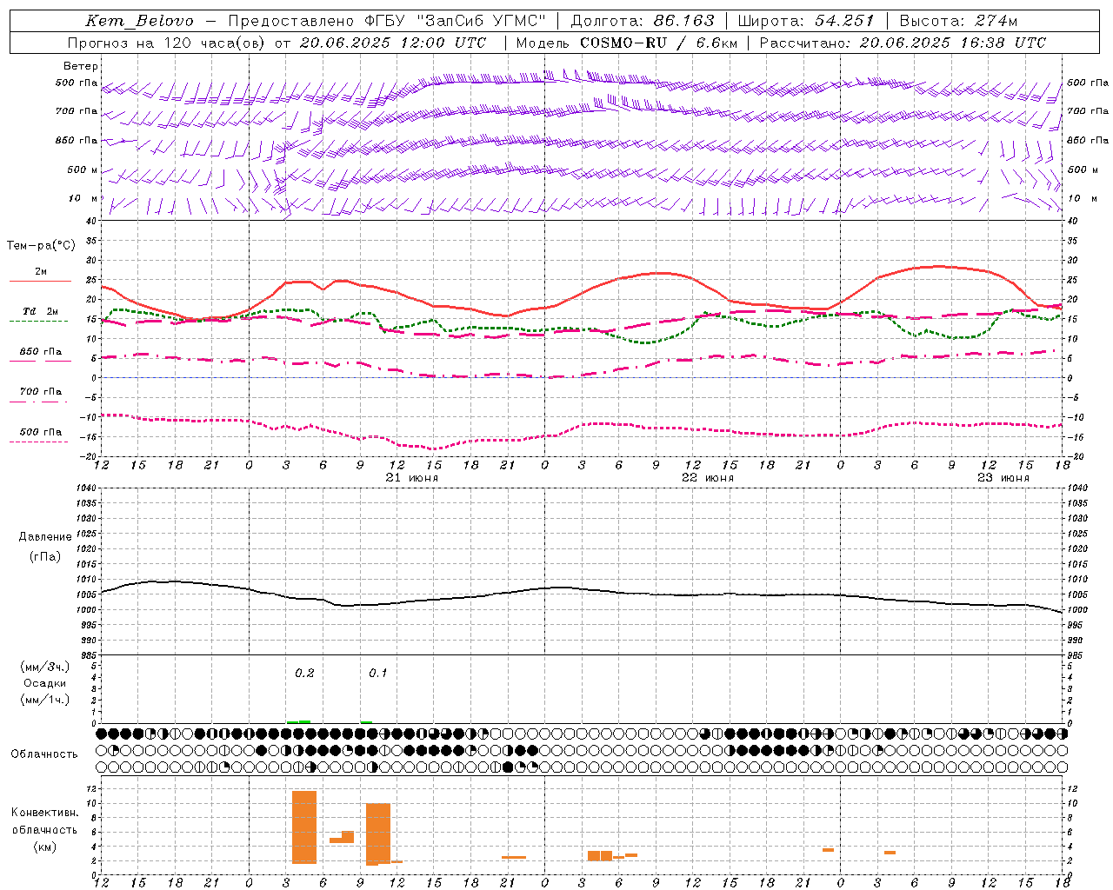This screenshot has width=1113, height=890.
Task: Click the 'Широта: 54.251' value
Action: pyautogui.click(x=806, y=21)
